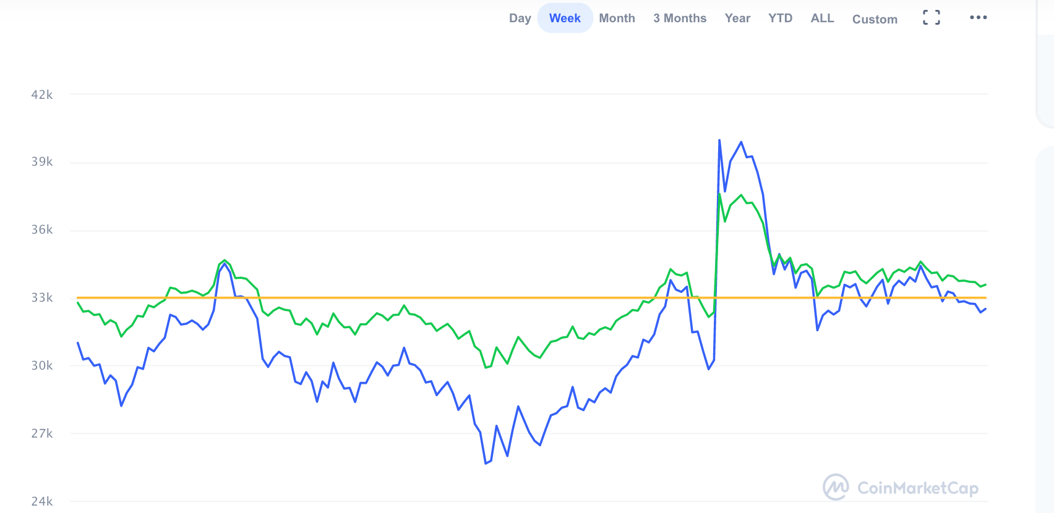Image resolution: width=1054 pixels, height=513 pixels.
Task: Switch to Year view
Action: coord(737,19)
